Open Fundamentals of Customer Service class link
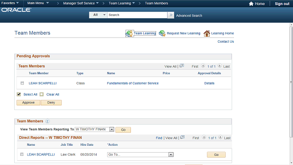 [133, 83]
